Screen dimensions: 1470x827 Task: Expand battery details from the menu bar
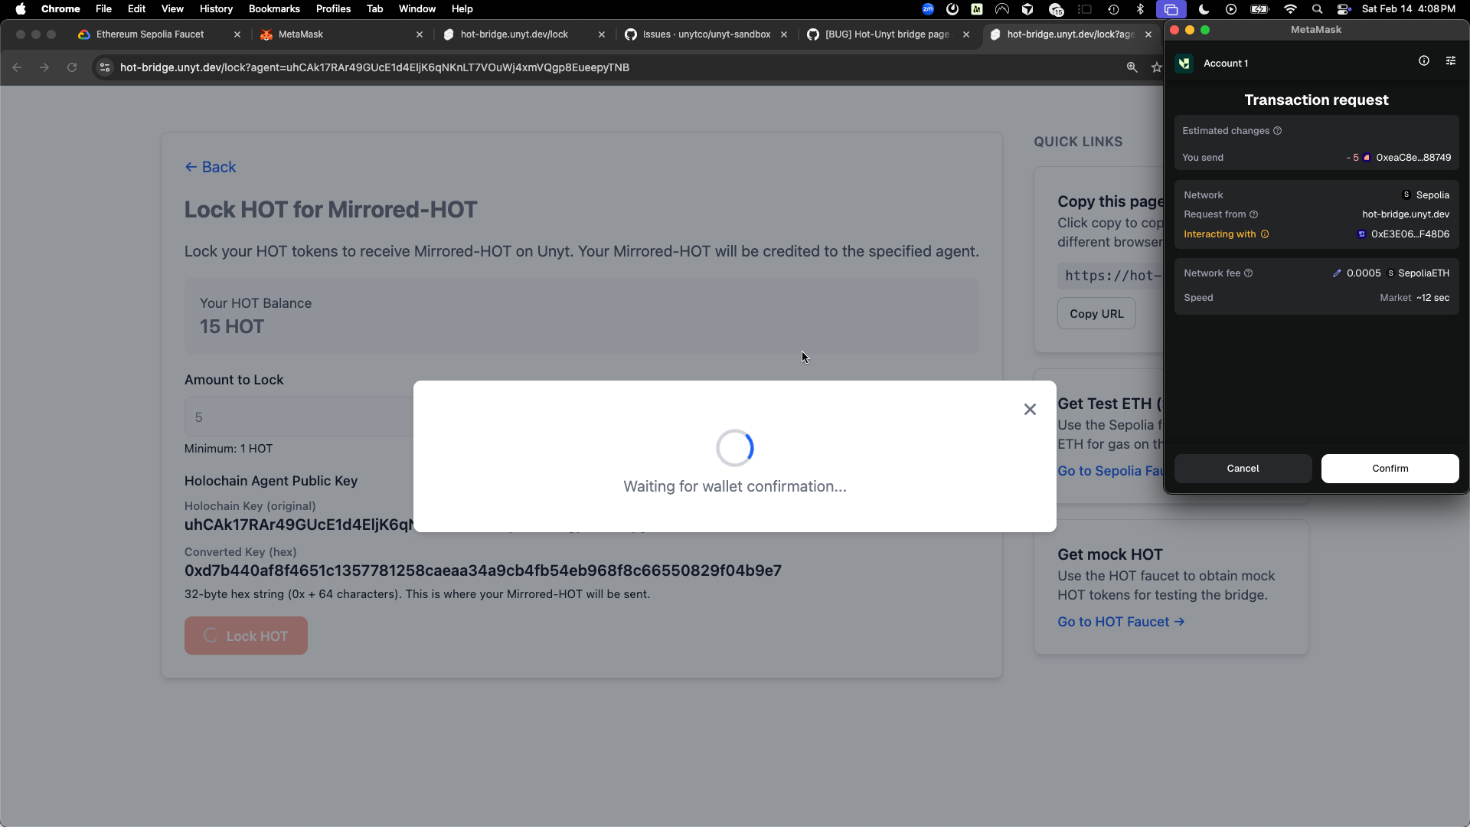pyautogui.click(x=1259, y=9)
